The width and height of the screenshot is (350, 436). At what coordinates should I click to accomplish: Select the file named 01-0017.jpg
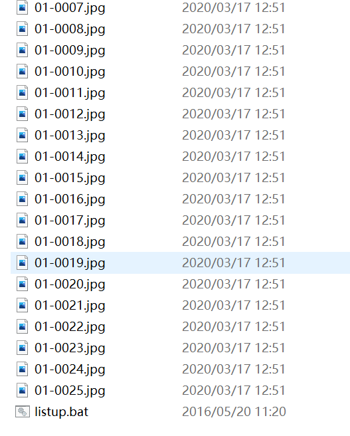70,221
